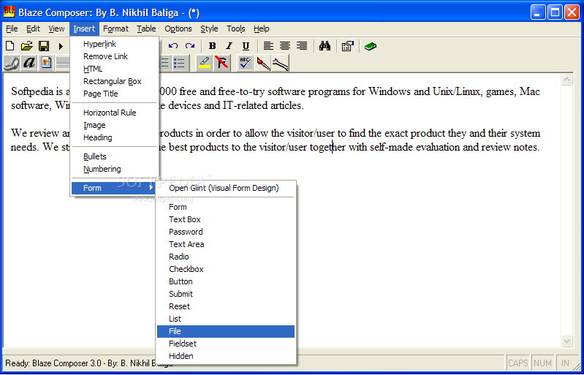This screenshot has width=584, height=375.
Task: Toggle bold formatting
Action: [x=212, y=46]
